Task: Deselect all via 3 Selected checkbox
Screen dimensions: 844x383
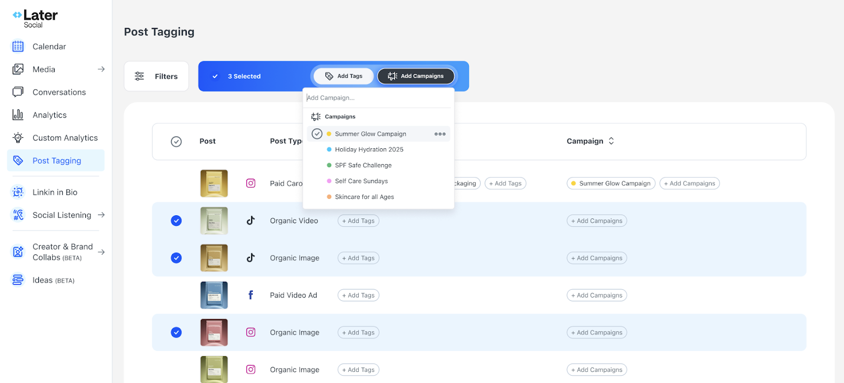Action: click(215, 76)
